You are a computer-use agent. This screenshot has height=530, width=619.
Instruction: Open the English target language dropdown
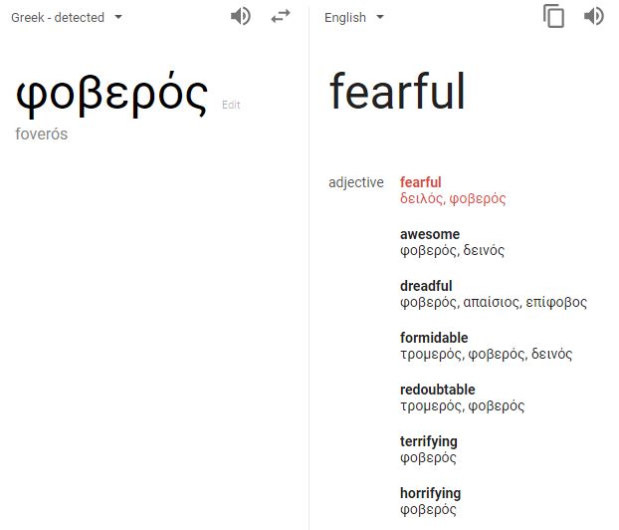point(354,17)
